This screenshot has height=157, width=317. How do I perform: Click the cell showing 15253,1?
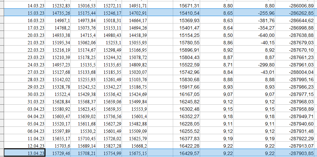coord(109,43)
